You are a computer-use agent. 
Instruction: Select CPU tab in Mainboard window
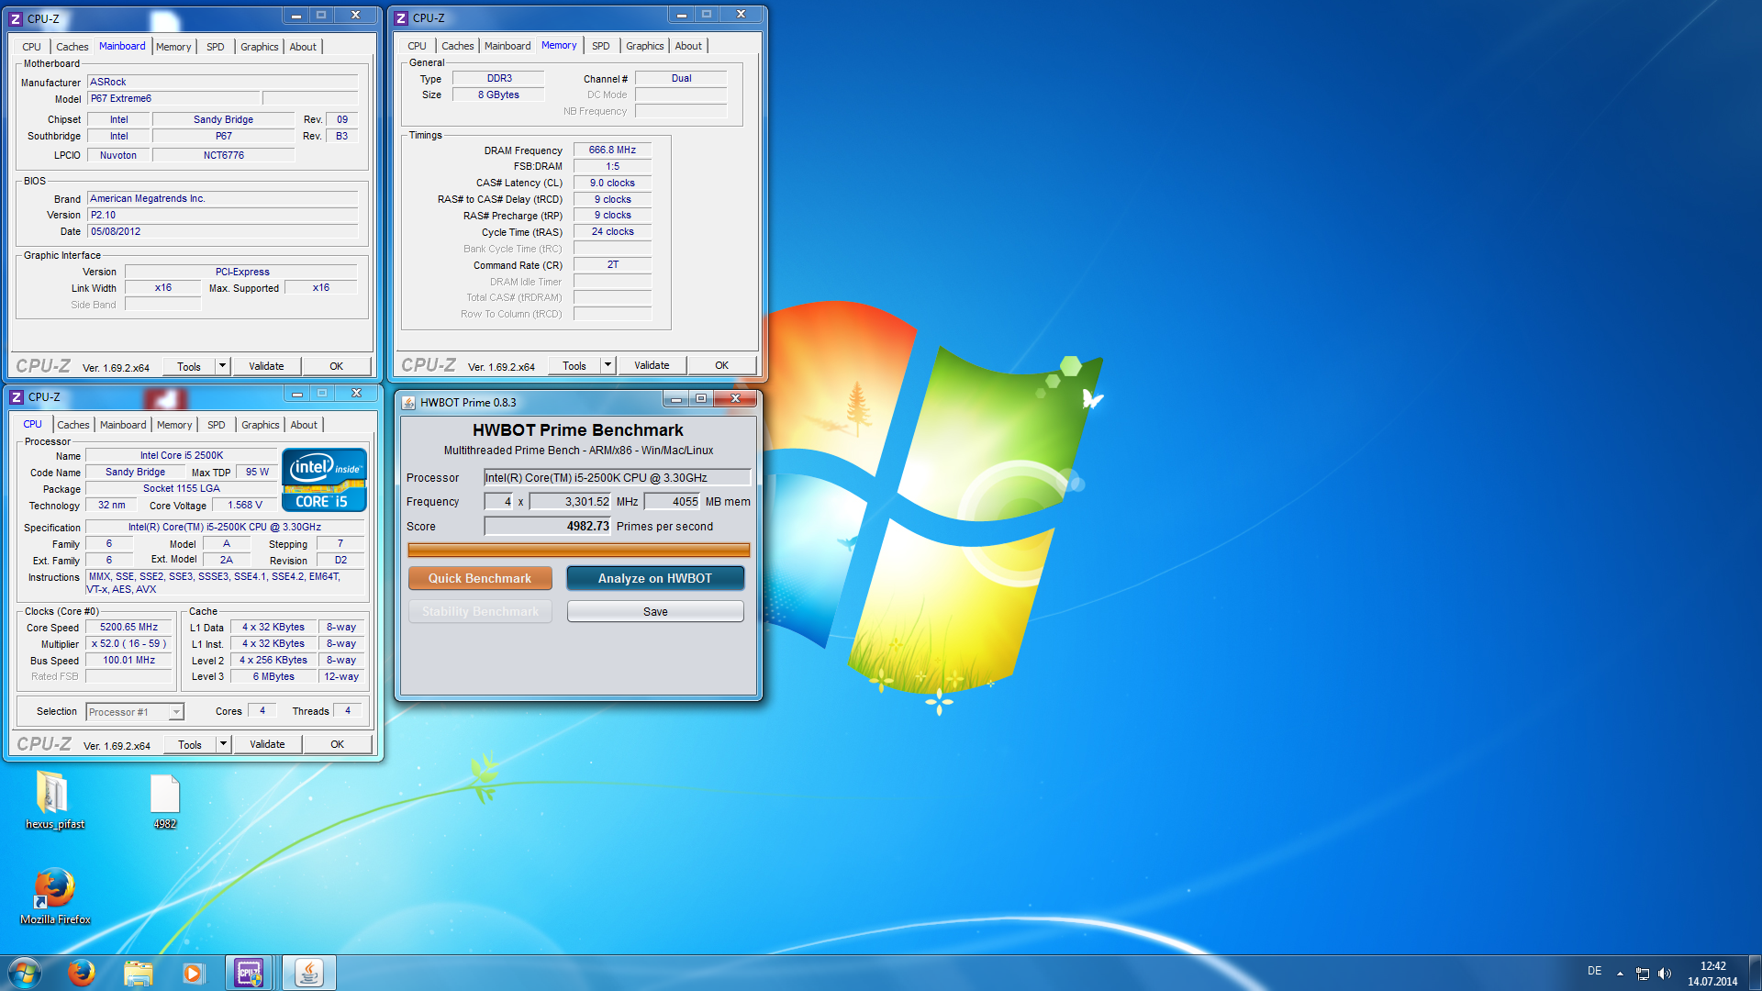pos(32,47)
